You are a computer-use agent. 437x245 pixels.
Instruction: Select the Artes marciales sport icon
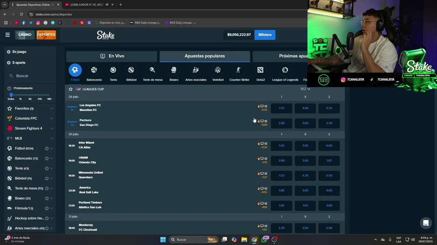196,70
